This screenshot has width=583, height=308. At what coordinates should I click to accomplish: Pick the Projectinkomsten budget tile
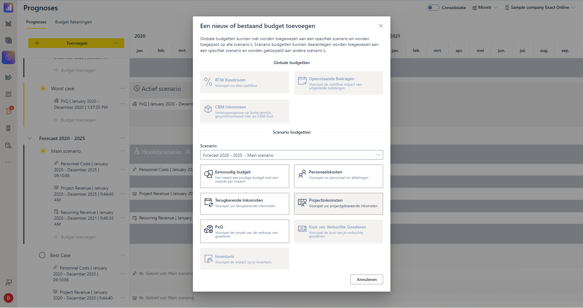[x=338, y=204]
